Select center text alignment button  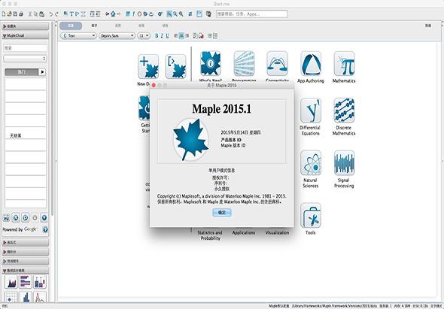click(x=181, y=36)
